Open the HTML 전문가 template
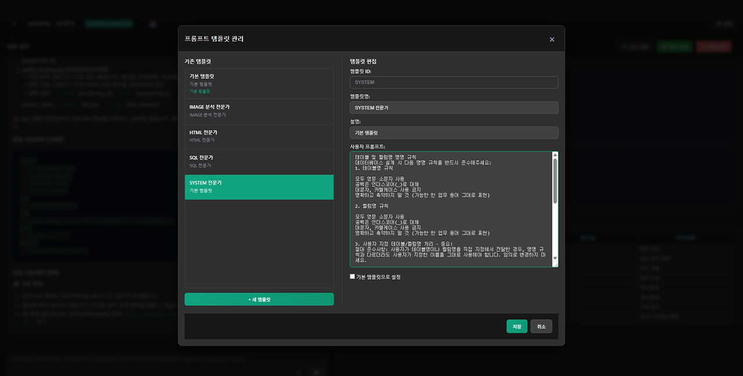Viewport: 743px width, 376px height. click(259, 136)
